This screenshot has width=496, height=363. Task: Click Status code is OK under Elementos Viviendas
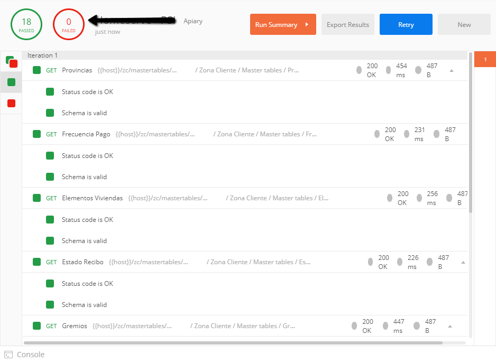pyautogui.click(x=87, y=219)
